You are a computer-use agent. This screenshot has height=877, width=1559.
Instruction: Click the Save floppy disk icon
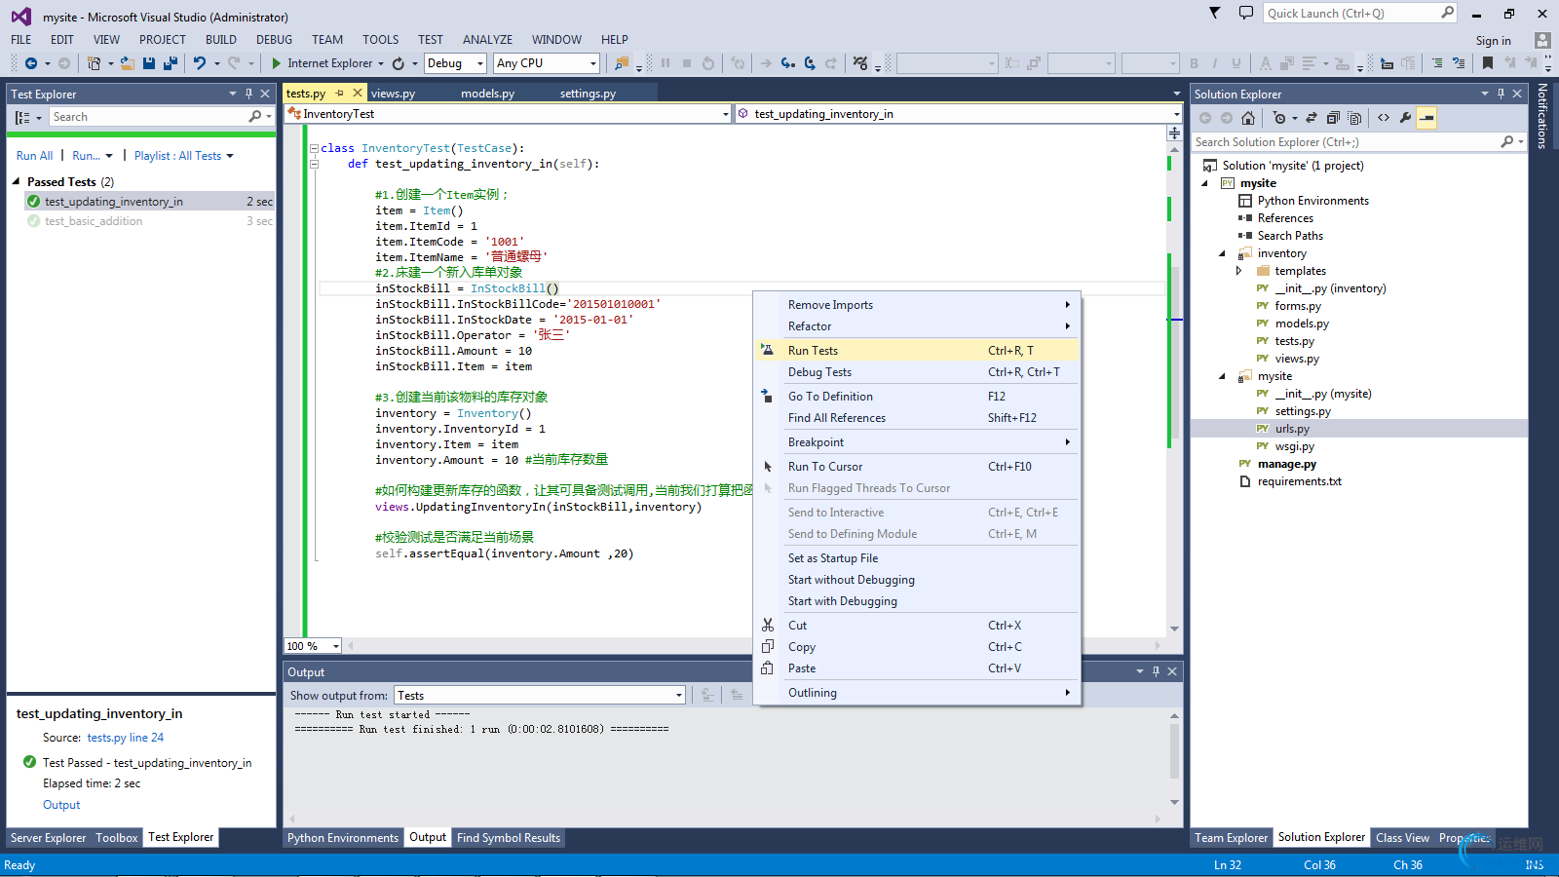tap(149, 63)
